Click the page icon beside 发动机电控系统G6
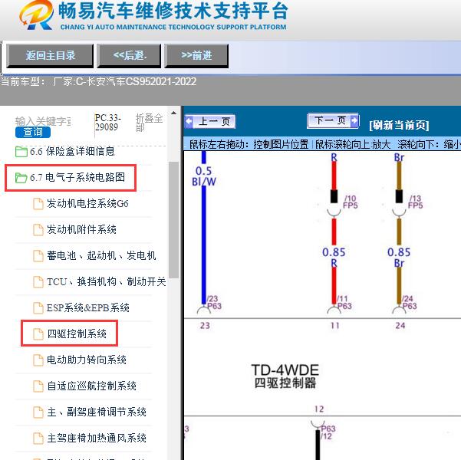This screenshot has width=461, height=460. coord(38,204)
